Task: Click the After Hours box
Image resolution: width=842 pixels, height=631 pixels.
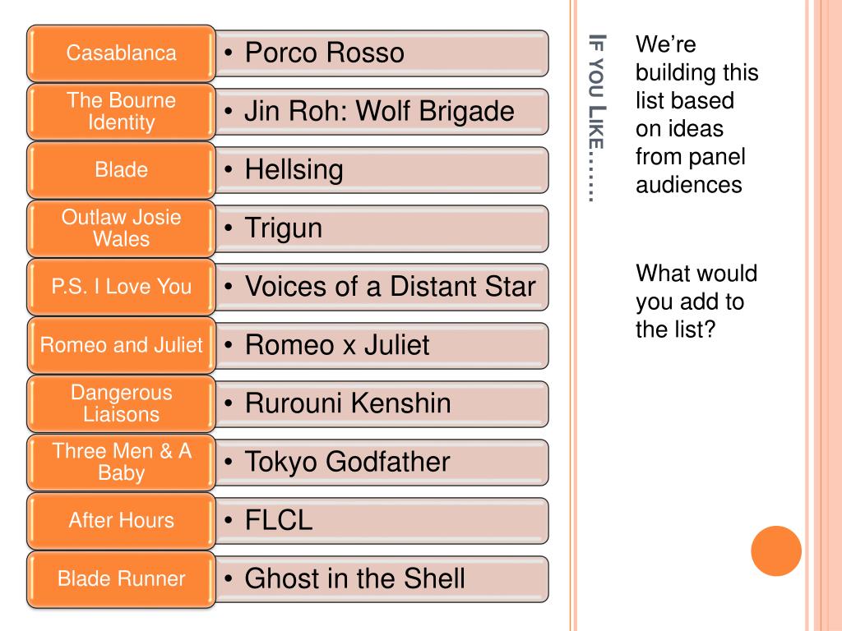Action: point(122,521)
